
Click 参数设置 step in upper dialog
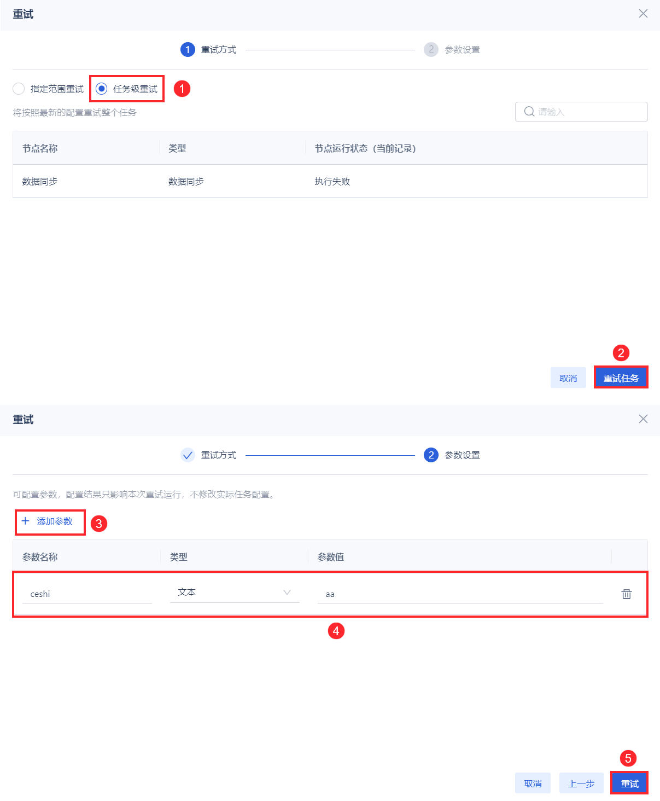(462, 50)
